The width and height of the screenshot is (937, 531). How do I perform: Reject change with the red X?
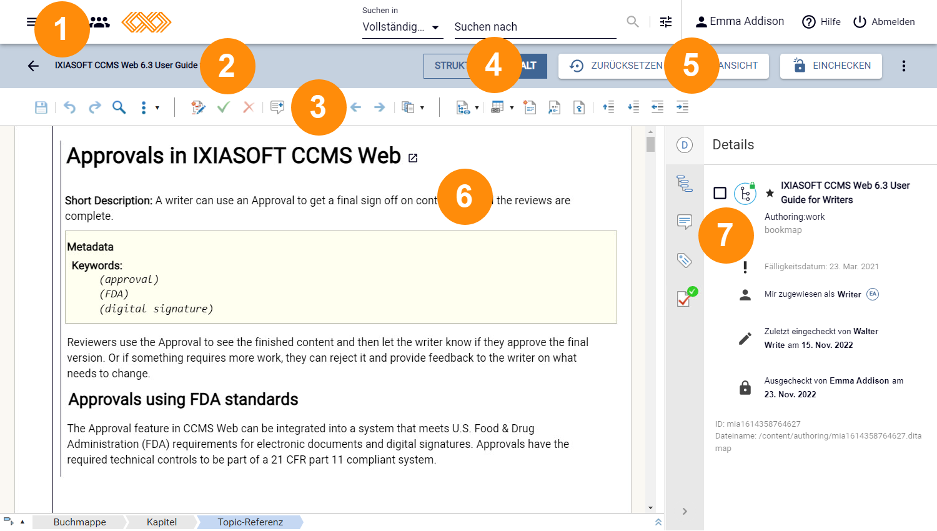pyautogui.click(x=248, y=107)
